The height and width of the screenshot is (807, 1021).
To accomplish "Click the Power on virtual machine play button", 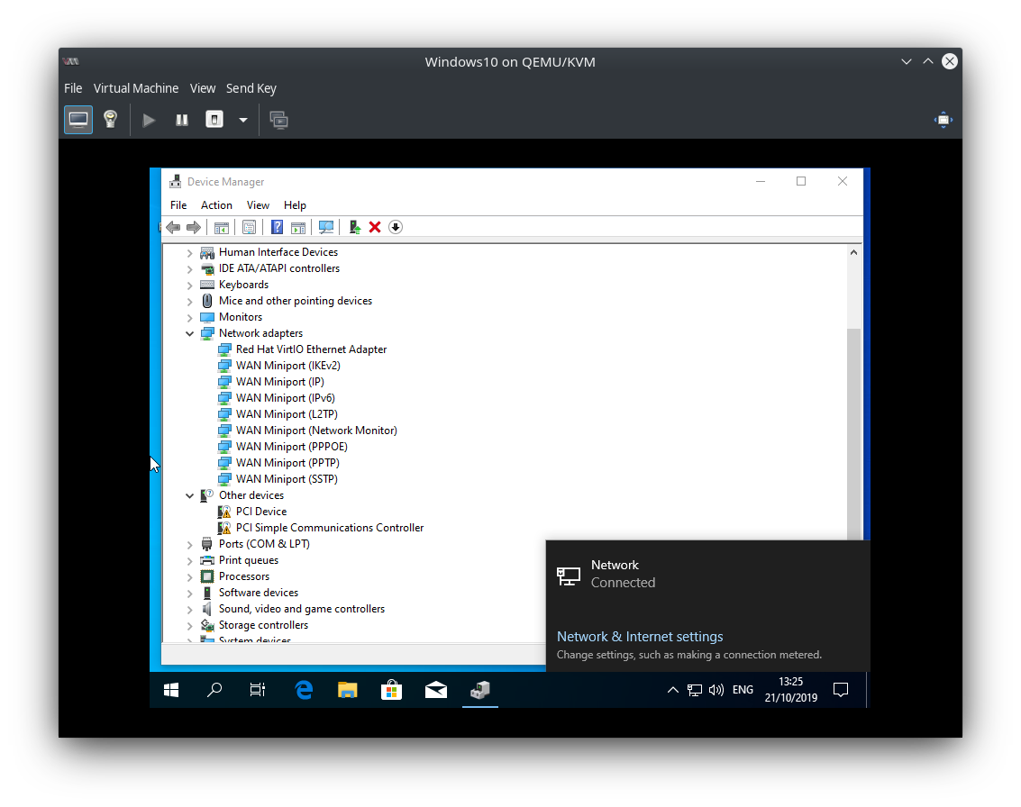I will point(149,120).
